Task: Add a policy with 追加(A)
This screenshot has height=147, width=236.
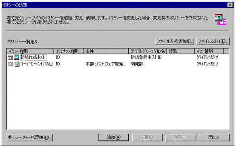Action: (114, 137)
